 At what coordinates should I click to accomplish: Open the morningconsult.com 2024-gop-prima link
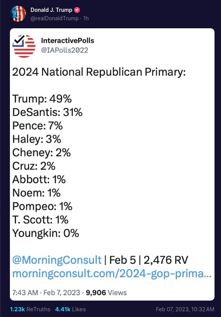point(112,273)
